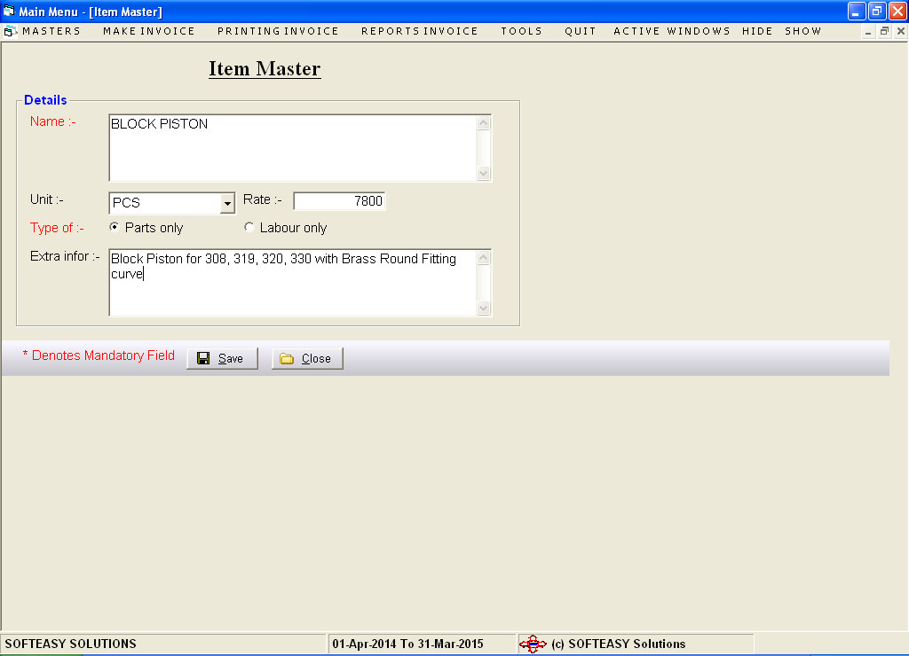Select the Parts only radio option
Image resolution: width=909 pixels, height=656 pixels.
(x=114, y=228)
